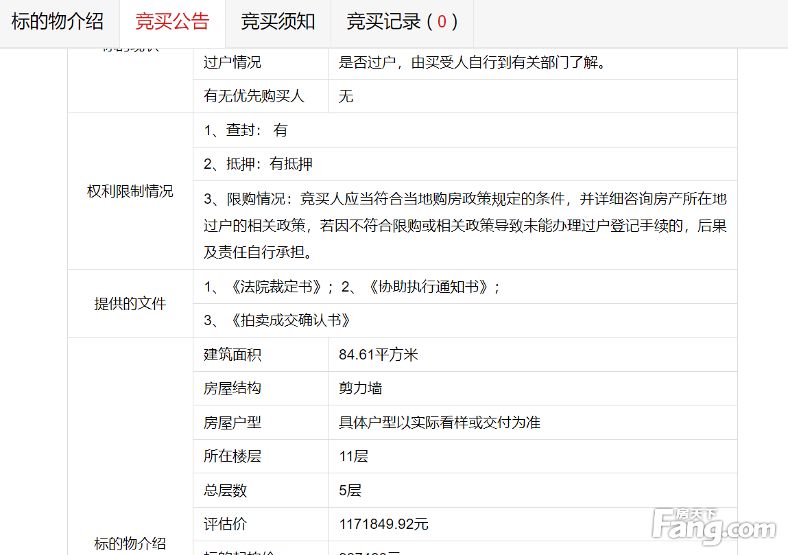Click the 所在楼层 value 11层
The image size is (788, 555).
[x=353, y=456]
